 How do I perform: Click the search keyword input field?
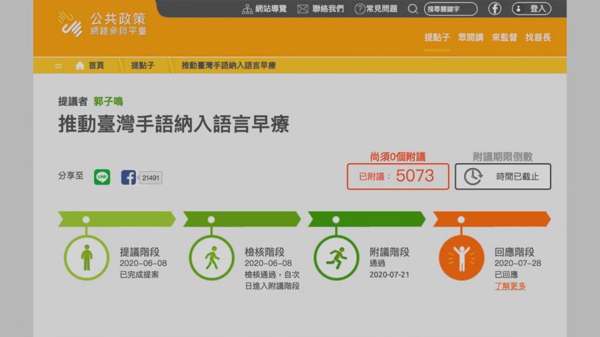[x=451, y=9]
